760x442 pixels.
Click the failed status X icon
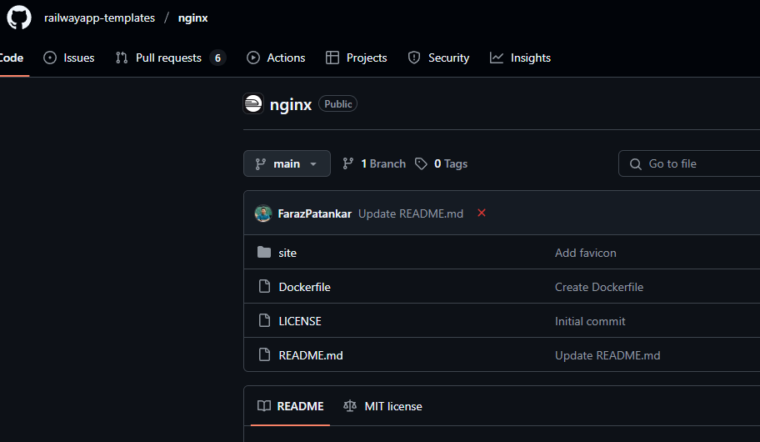pyautogui.click(x=482, y=213)
